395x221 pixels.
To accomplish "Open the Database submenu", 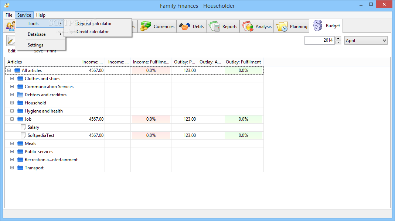I will [x=39, y=34].
